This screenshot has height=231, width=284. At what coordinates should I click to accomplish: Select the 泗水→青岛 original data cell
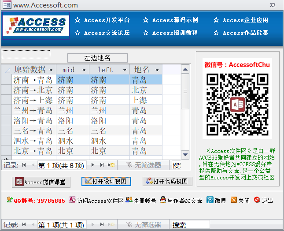pyautogui.click(x=34, y=141)
